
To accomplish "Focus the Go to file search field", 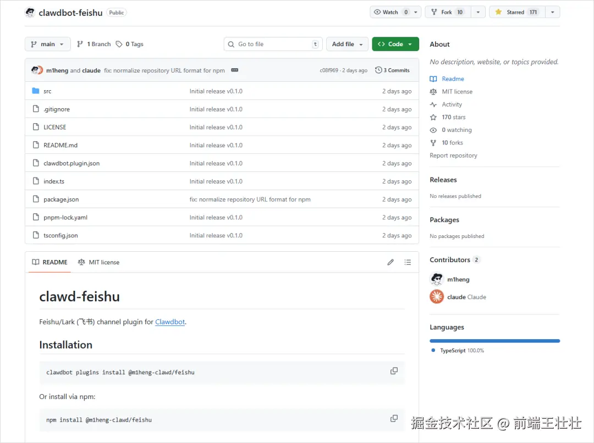I will [273, 44].
